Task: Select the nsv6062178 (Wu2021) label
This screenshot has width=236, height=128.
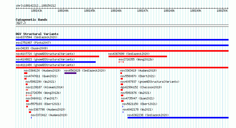Action: click(138, 109)
